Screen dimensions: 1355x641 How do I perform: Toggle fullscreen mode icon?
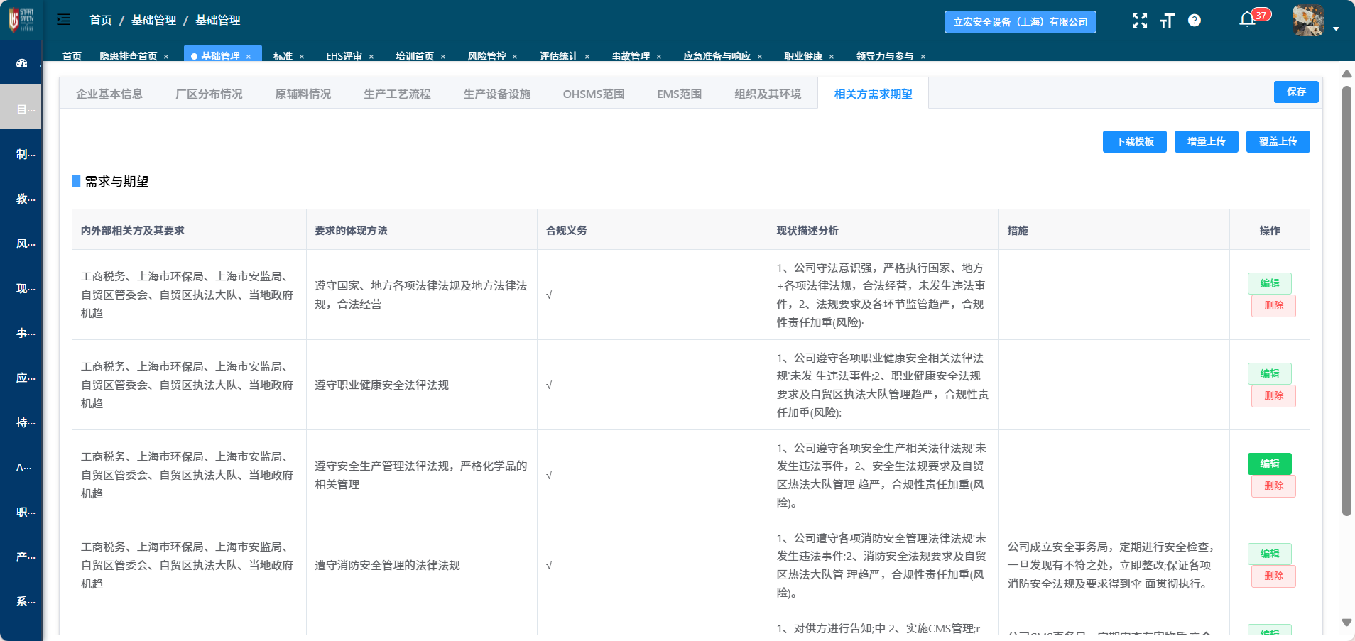click(x=1140, y=21)
